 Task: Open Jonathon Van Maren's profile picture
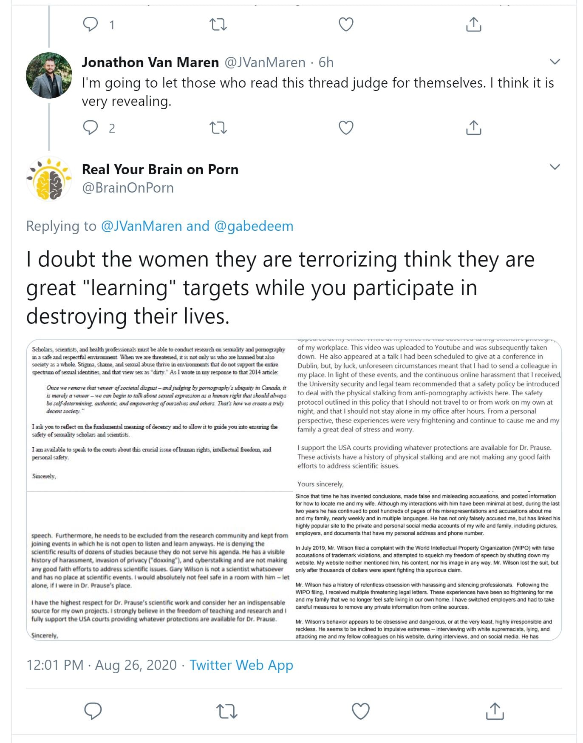(x=49, y=75)
